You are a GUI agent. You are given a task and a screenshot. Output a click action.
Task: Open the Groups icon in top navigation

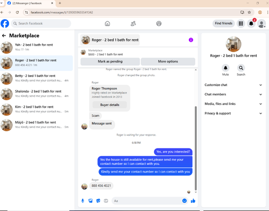pyautogui.click(x=159, y=24)
